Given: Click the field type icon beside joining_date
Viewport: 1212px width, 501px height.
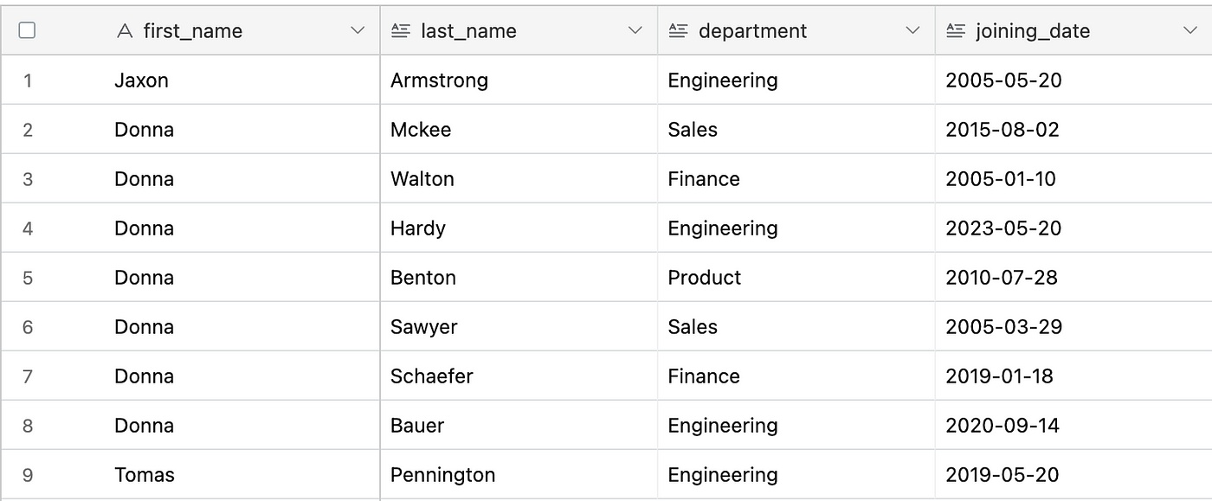Looking at the screenshot, I should click(955, 31).
